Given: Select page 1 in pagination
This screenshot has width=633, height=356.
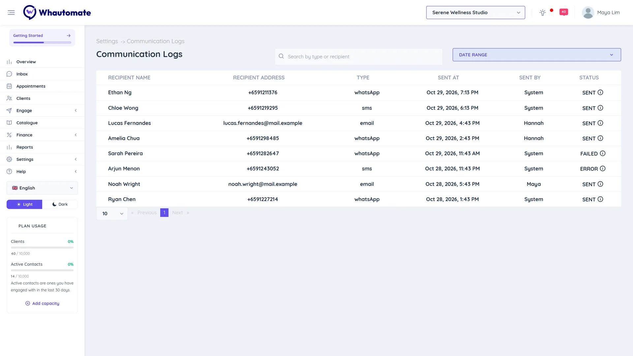Looking at the screenshot, I should pyautogui.click(x=164, y=213).
